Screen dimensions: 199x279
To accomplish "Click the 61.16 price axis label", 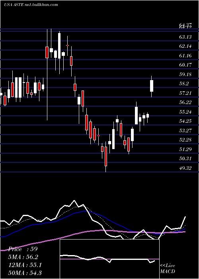I will [x=185, y=55].
